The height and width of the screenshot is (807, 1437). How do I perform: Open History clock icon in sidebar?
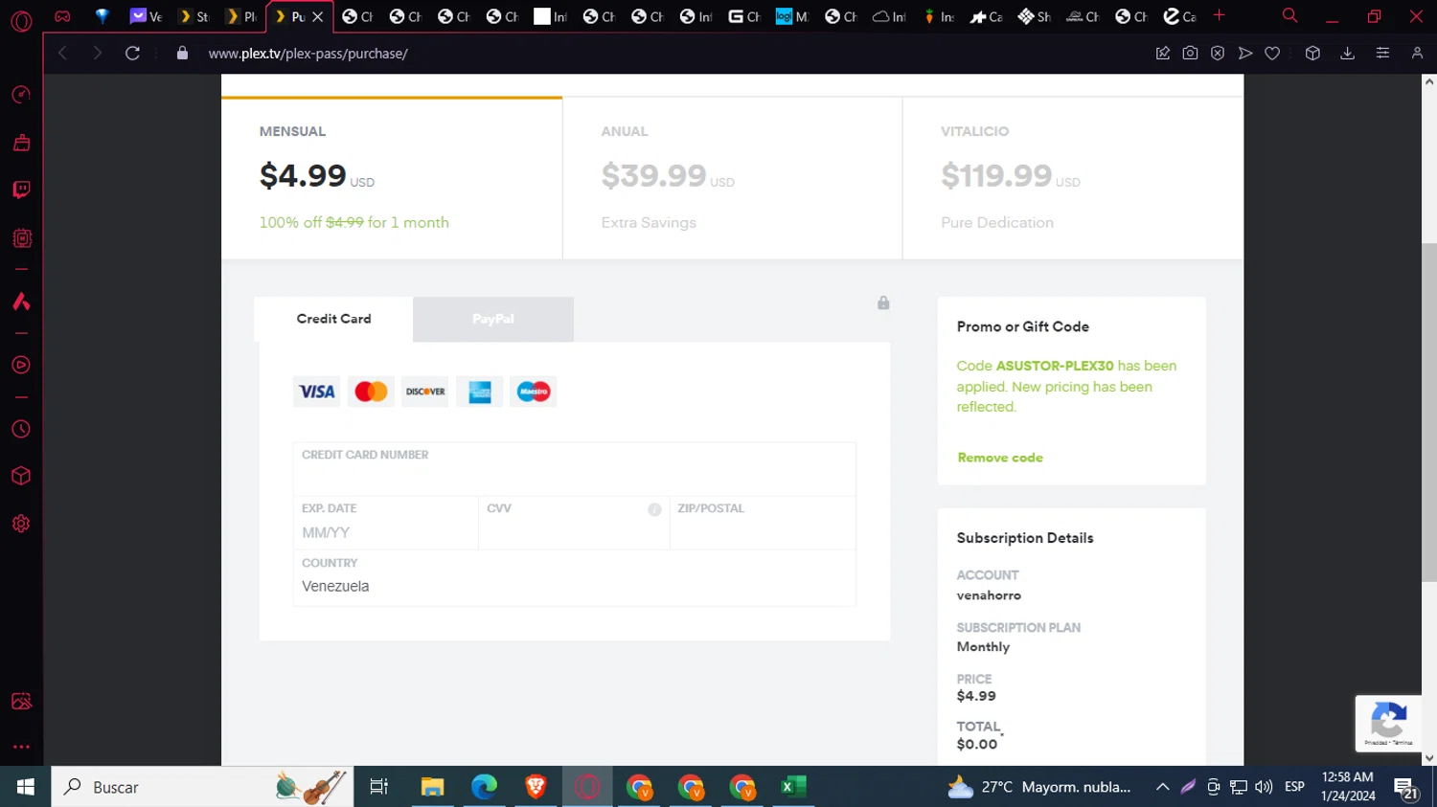(21, 429)
